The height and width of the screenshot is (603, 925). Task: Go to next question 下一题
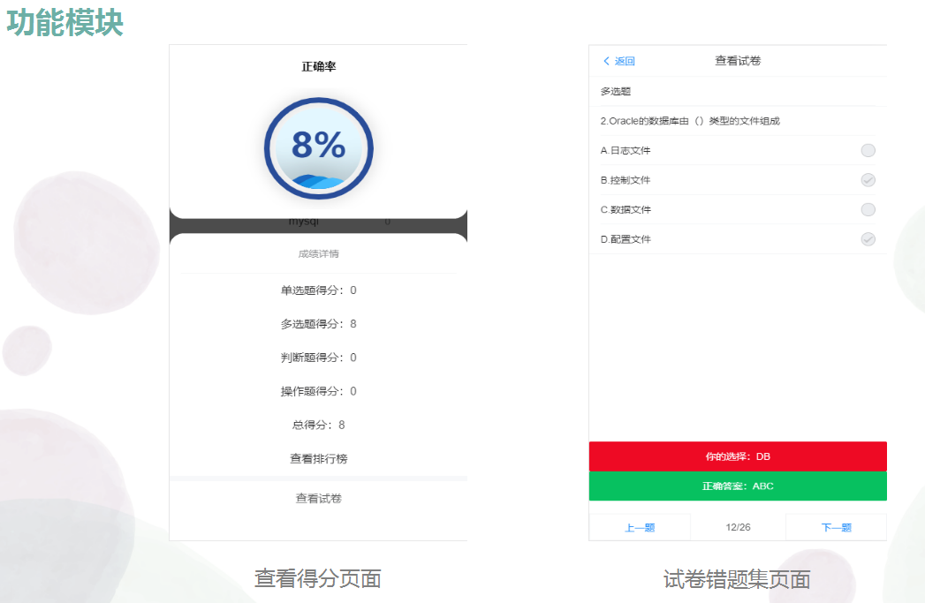tap(836, 528)
